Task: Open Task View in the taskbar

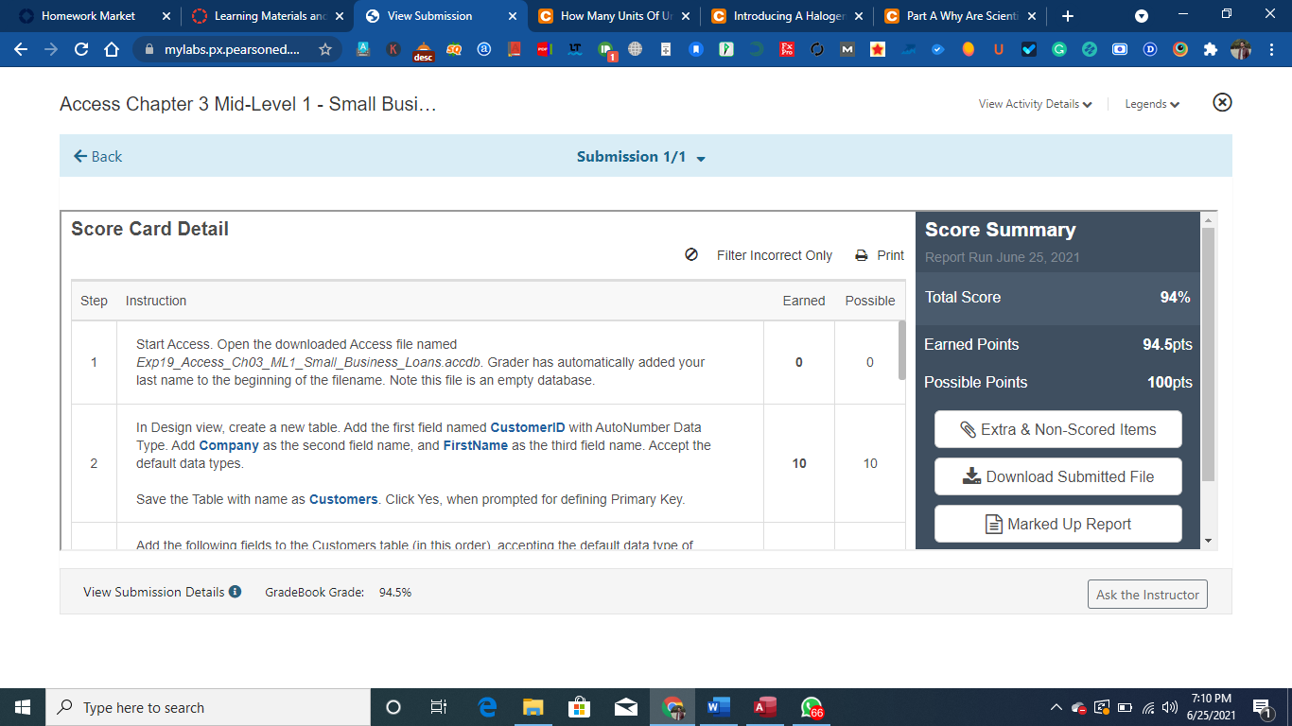Action: point(438,707)
